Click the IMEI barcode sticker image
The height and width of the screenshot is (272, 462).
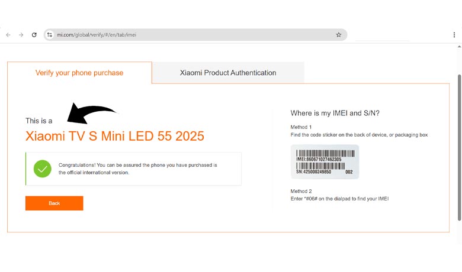pos(325,161)
